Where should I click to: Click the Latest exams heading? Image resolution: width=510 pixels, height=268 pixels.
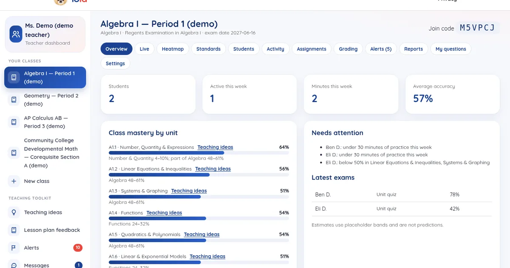click(x=333, y=177)
